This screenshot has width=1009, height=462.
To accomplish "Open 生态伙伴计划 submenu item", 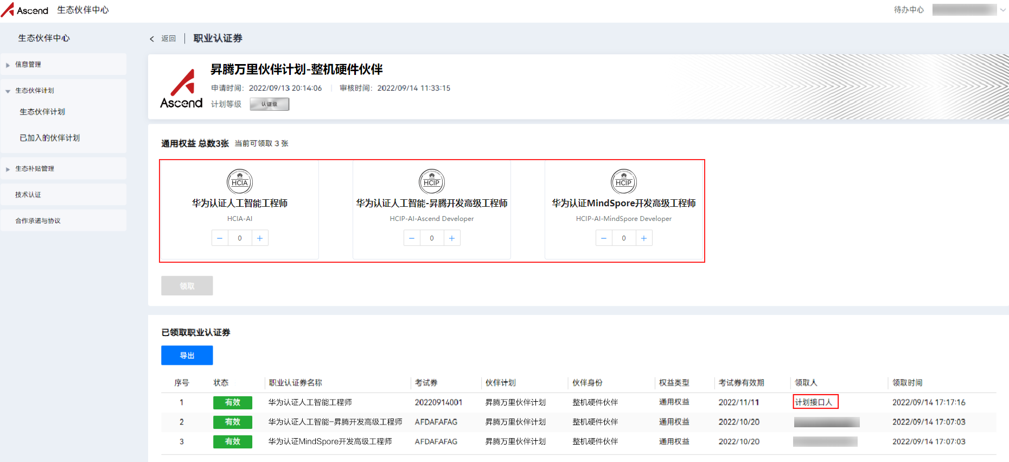I will click(x=42, y=112).
